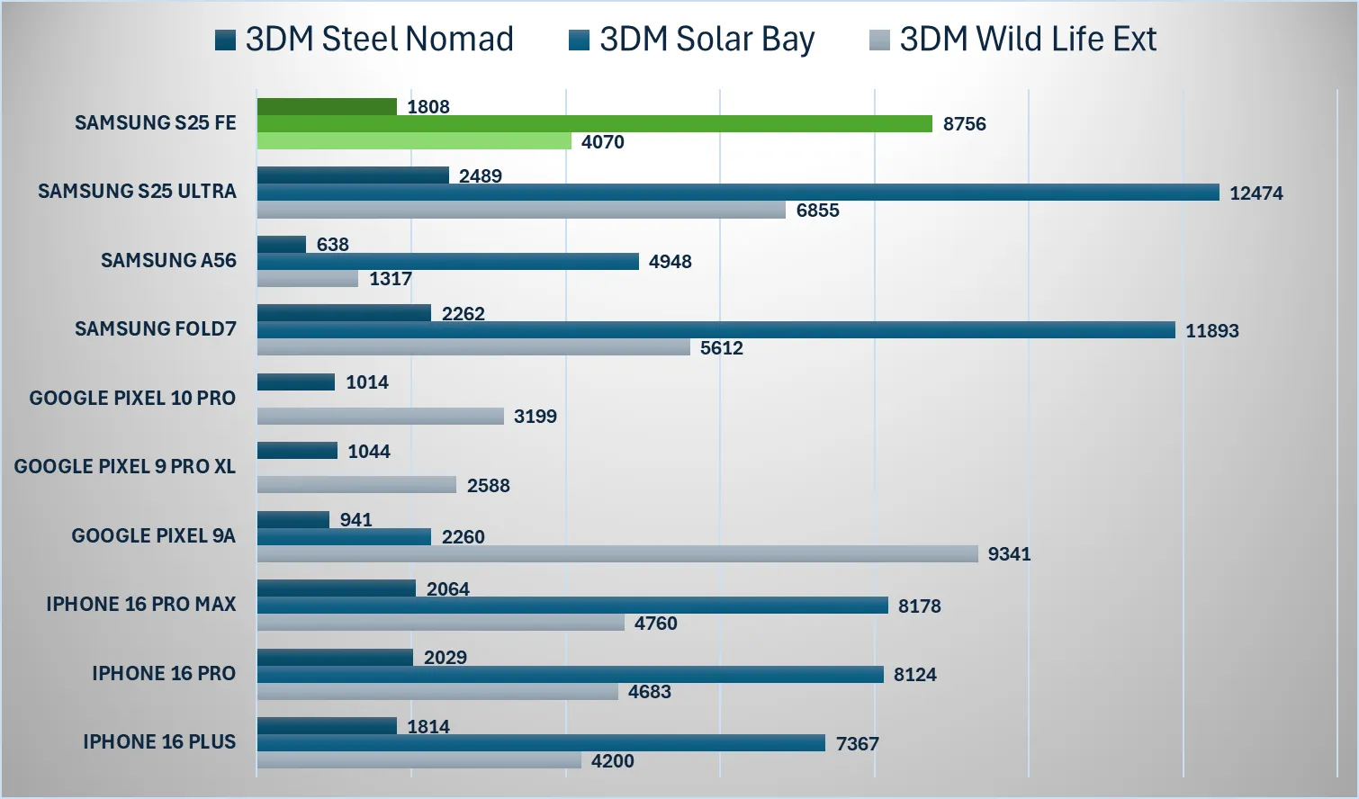Click the IPHONE 16 PRO MAX axis label
The image size is (1359, 799).
141,604
